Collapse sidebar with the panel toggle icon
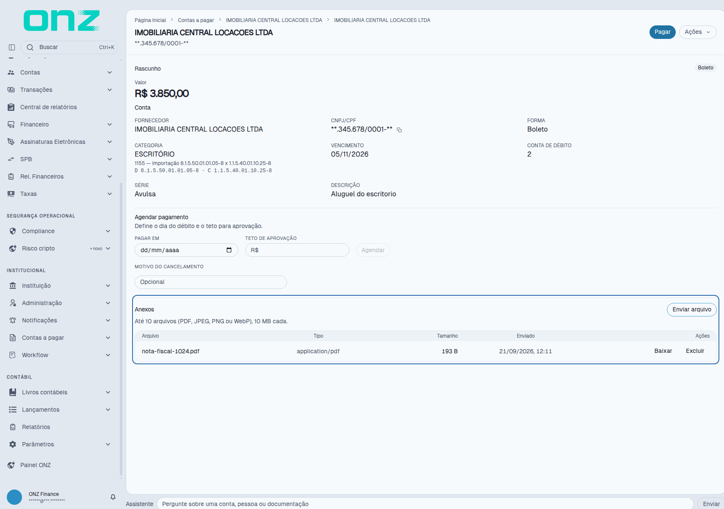 pos(12,47)
